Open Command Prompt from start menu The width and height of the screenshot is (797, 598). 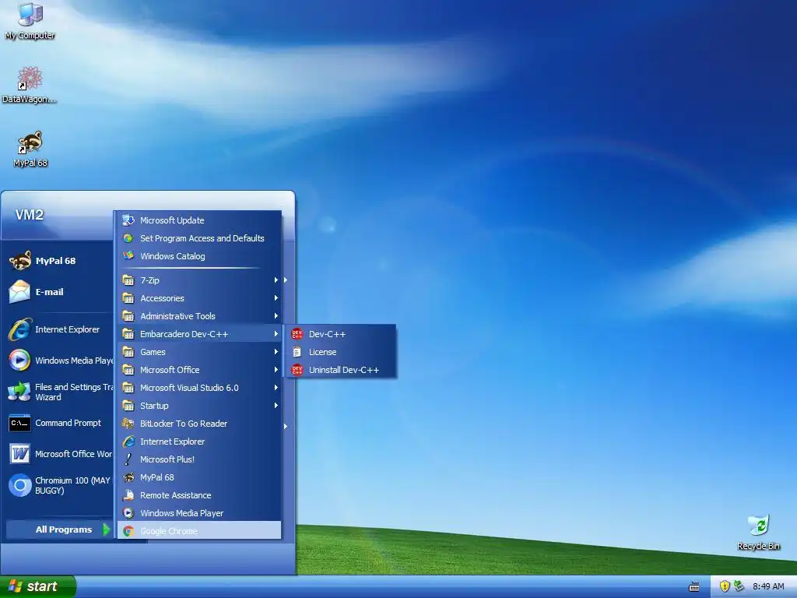click(55, 423)
